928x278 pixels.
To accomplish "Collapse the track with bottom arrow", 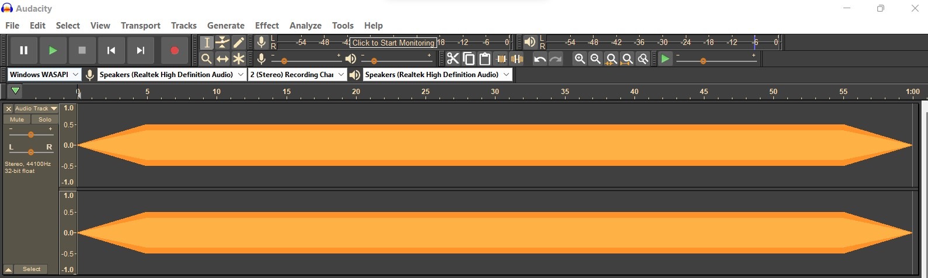I will click(x=8, y=269).
